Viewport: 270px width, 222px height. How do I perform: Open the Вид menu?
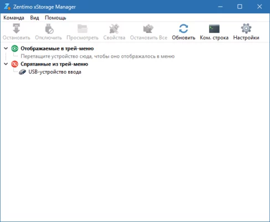(34, 18)
